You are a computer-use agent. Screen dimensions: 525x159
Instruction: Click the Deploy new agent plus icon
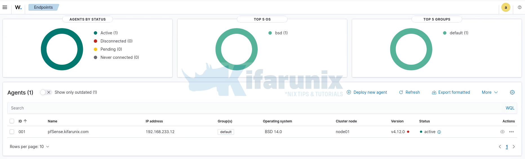[349, 92]
